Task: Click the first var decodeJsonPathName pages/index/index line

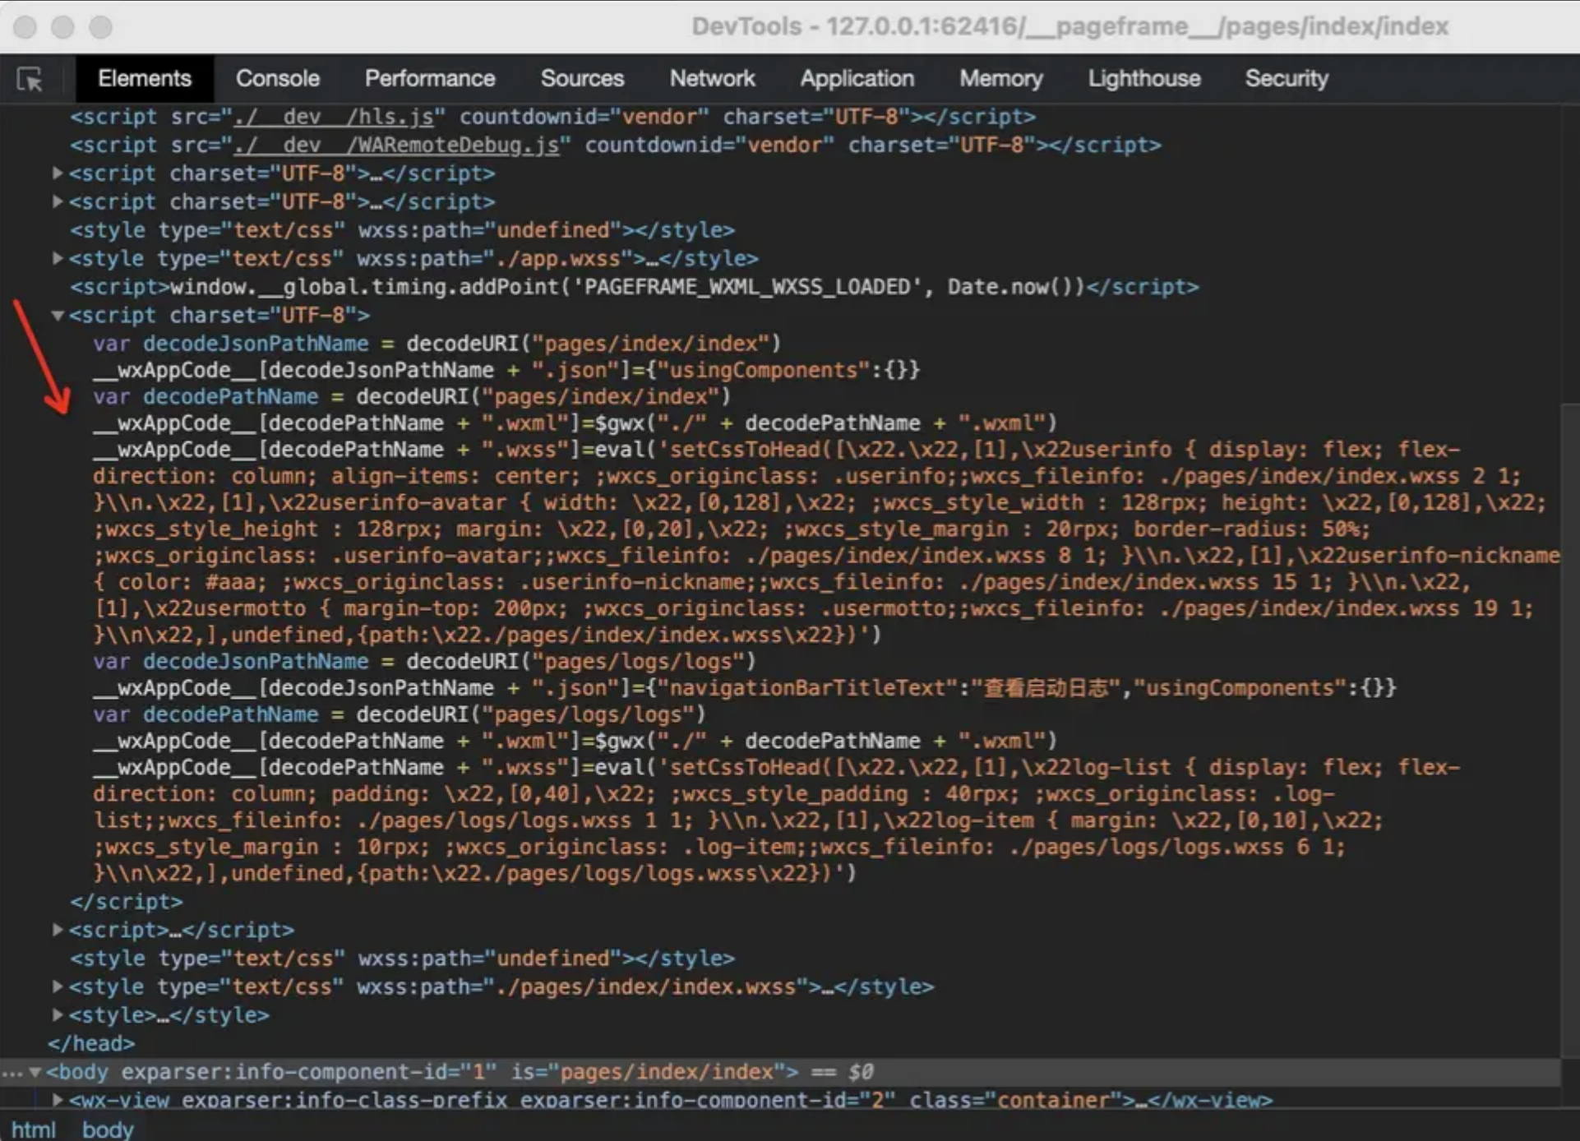Action: [437, 344]
